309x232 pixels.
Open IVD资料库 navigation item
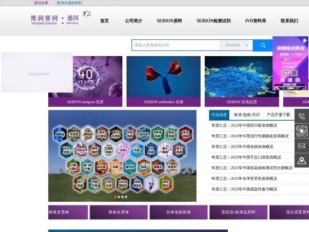pyautogui.click(x=256, y=21)
